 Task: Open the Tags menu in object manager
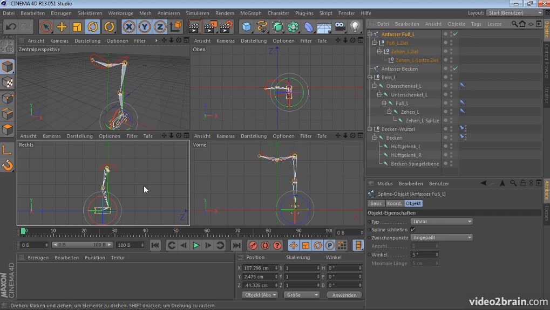click(476, 24)
